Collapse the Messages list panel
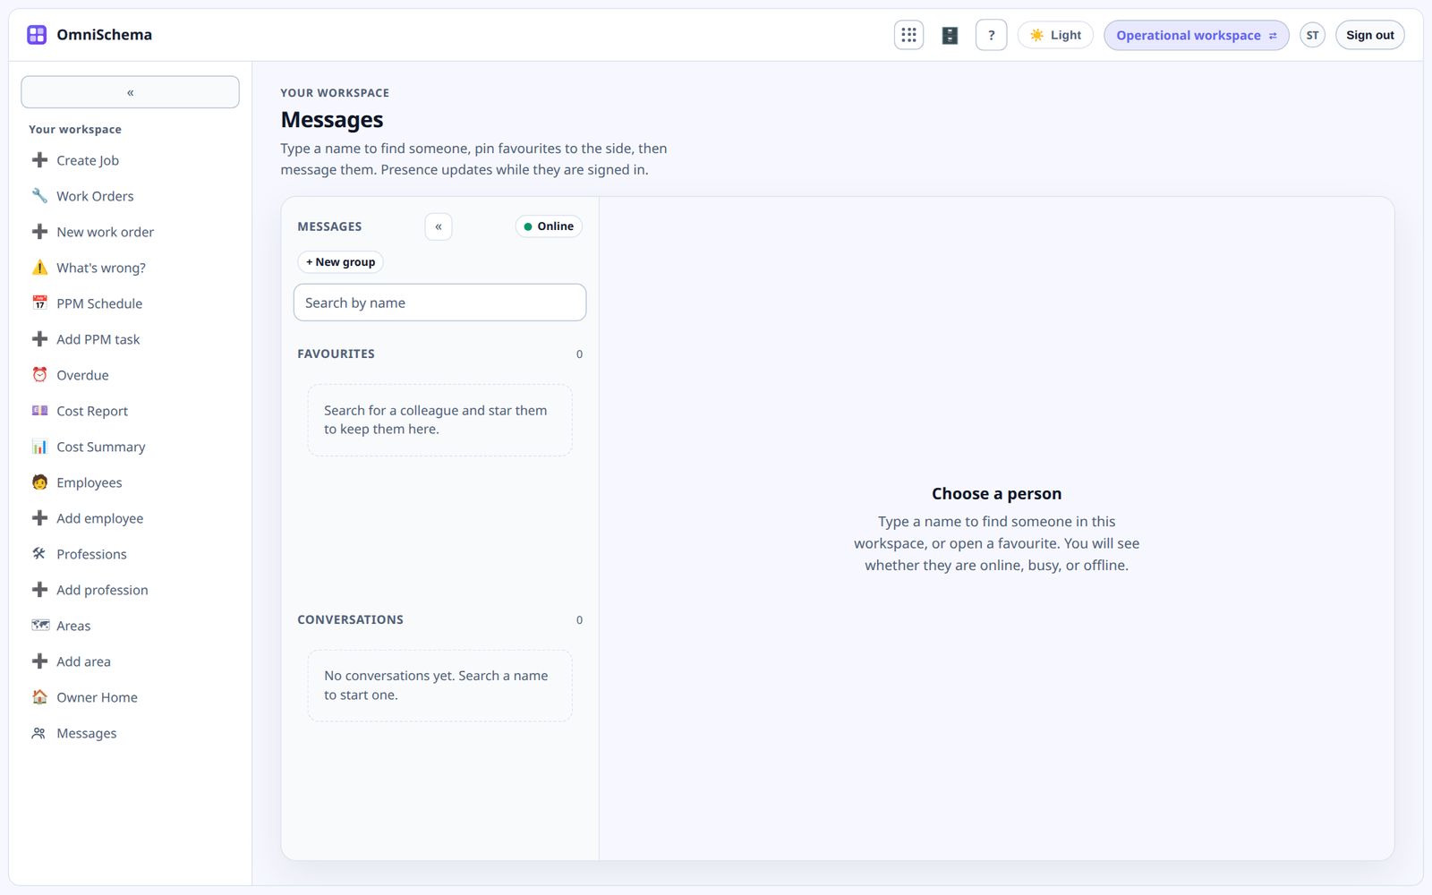The width and height of the screenshot is (1432, 895). pos(439,226)
